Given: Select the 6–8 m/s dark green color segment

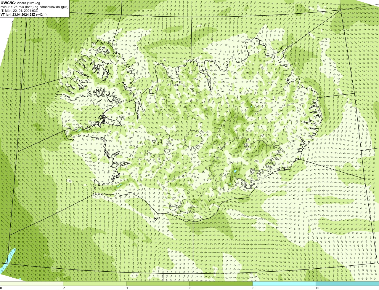Looking at the screenshot, I should coord(221,284).
